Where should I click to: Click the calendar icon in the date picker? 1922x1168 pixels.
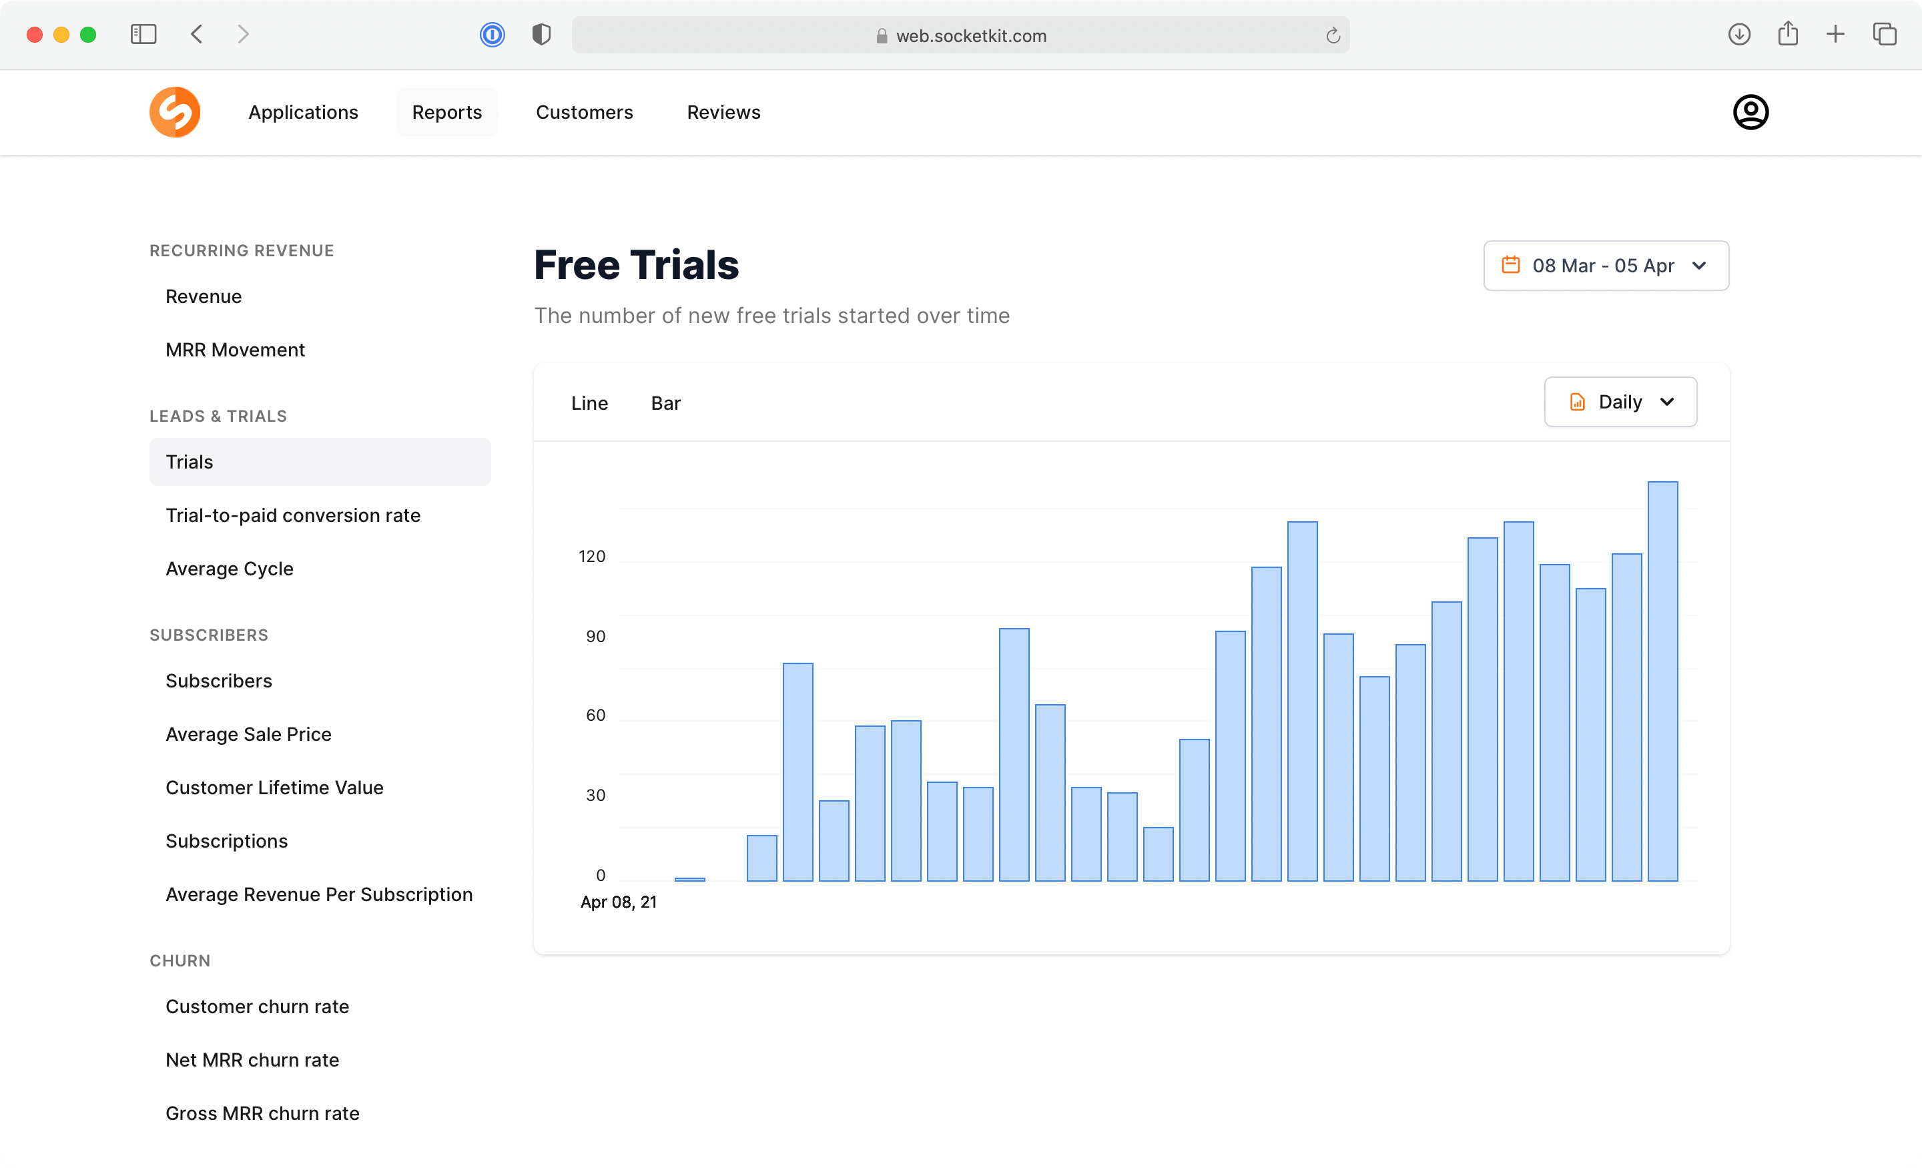(1511, 265)
